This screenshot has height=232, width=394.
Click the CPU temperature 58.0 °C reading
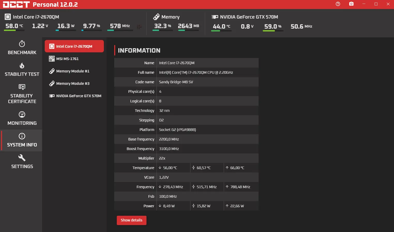pyautogui.click(x=14, y=26)
